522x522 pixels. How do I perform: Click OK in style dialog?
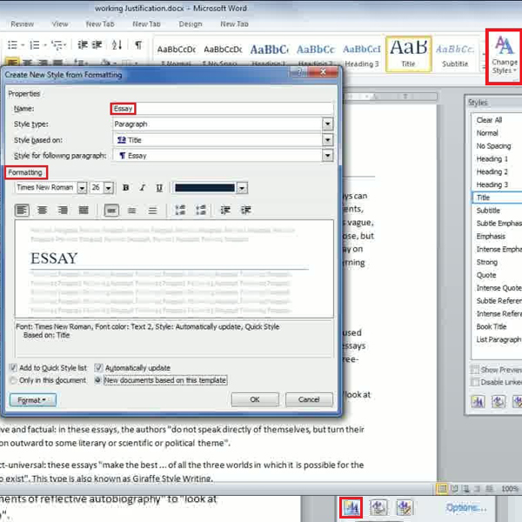click(x=255, y=399)
